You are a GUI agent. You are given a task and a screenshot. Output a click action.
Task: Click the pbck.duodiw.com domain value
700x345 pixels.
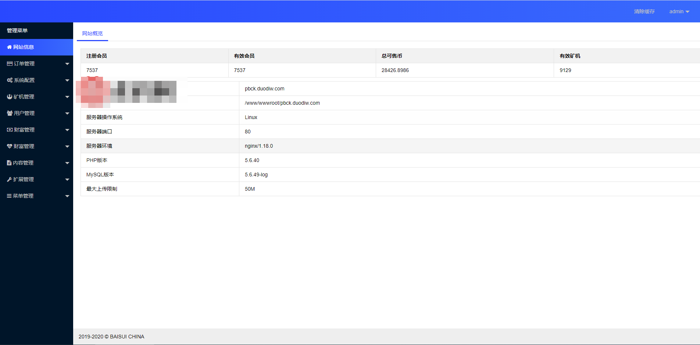tap(265, 89)
